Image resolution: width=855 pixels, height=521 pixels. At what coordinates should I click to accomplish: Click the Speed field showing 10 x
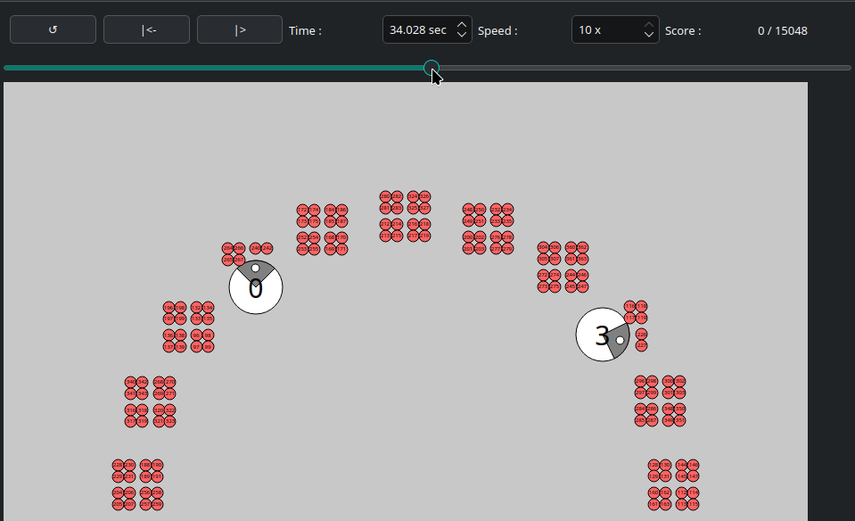click(606, 29)
